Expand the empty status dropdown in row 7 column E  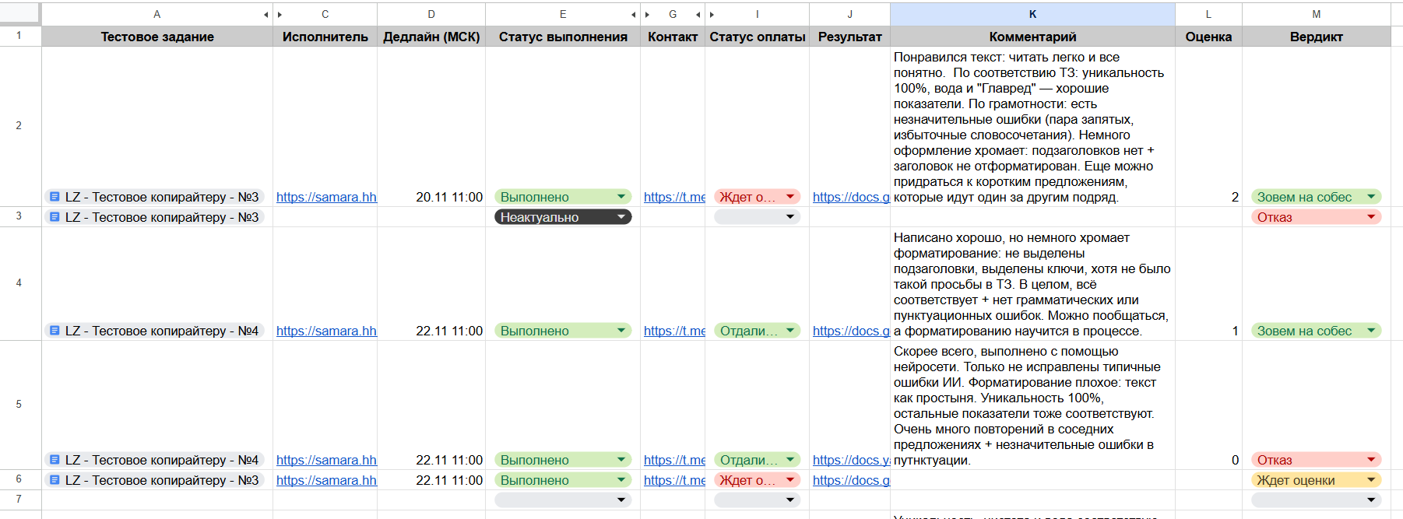(x=621, y=500)
